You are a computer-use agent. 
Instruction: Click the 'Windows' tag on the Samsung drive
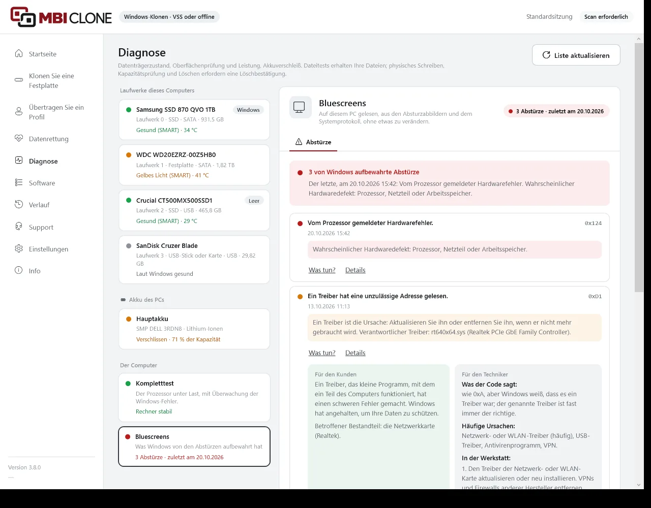(x=248, y=110)
